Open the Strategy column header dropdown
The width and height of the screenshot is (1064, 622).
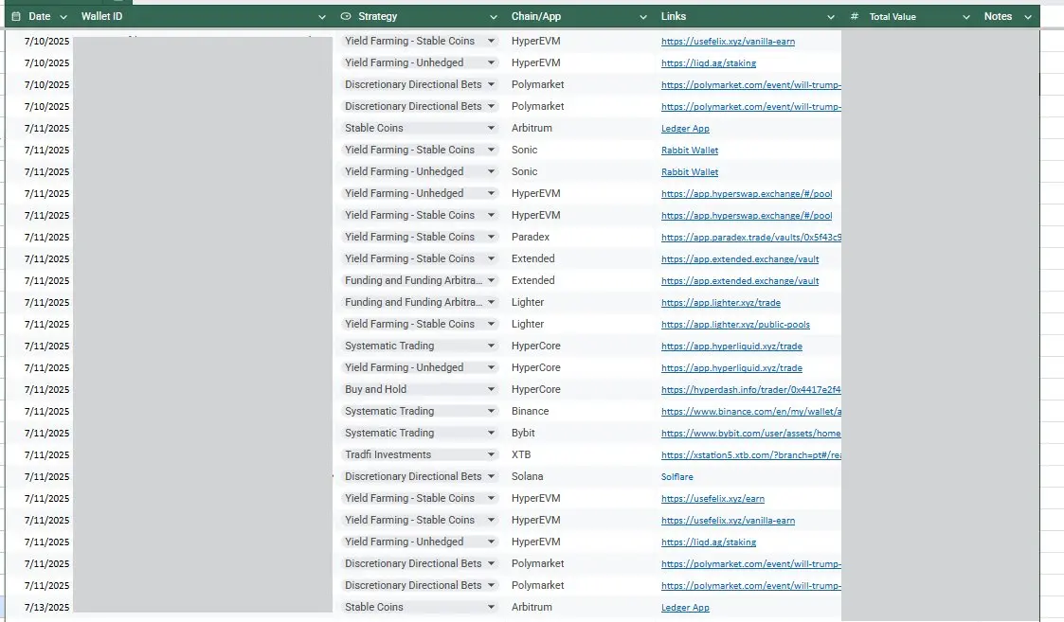(x=494, y=17)
